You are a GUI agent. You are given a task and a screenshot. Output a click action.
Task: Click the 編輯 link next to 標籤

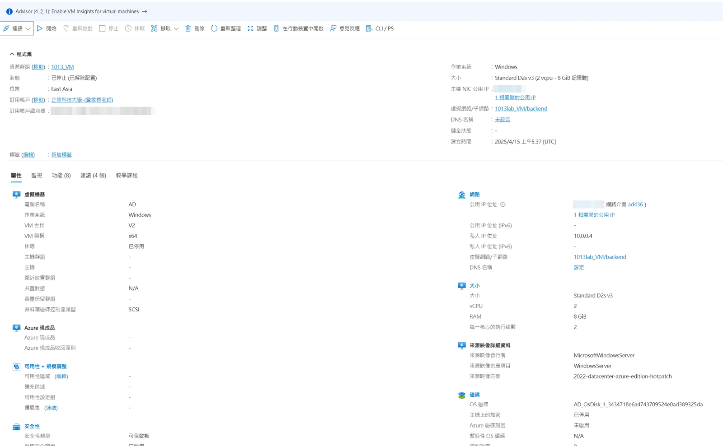[28, 155]
